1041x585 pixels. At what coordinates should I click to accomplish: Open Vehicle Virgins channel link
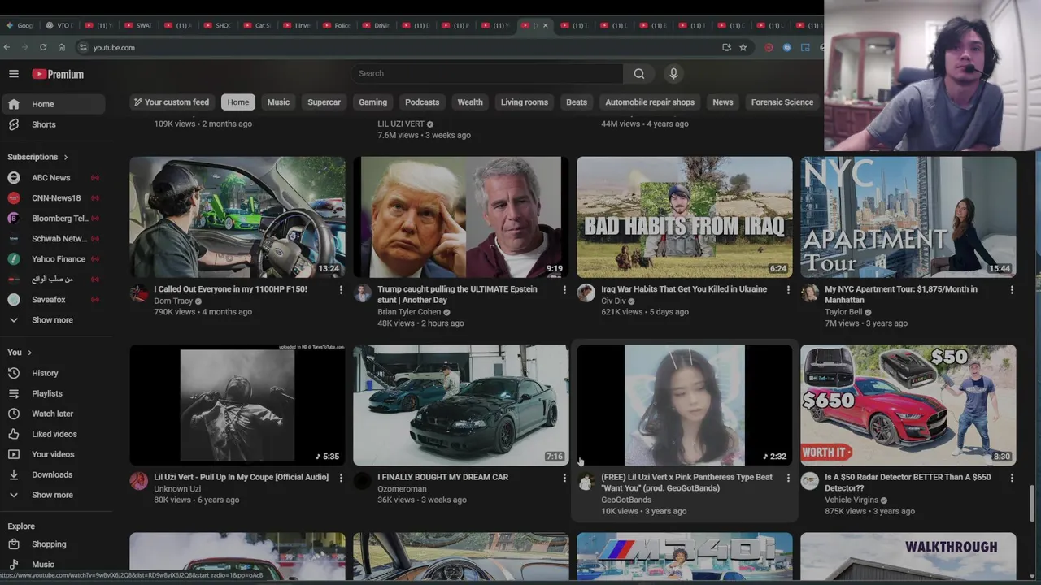click(x=852, y=500)
